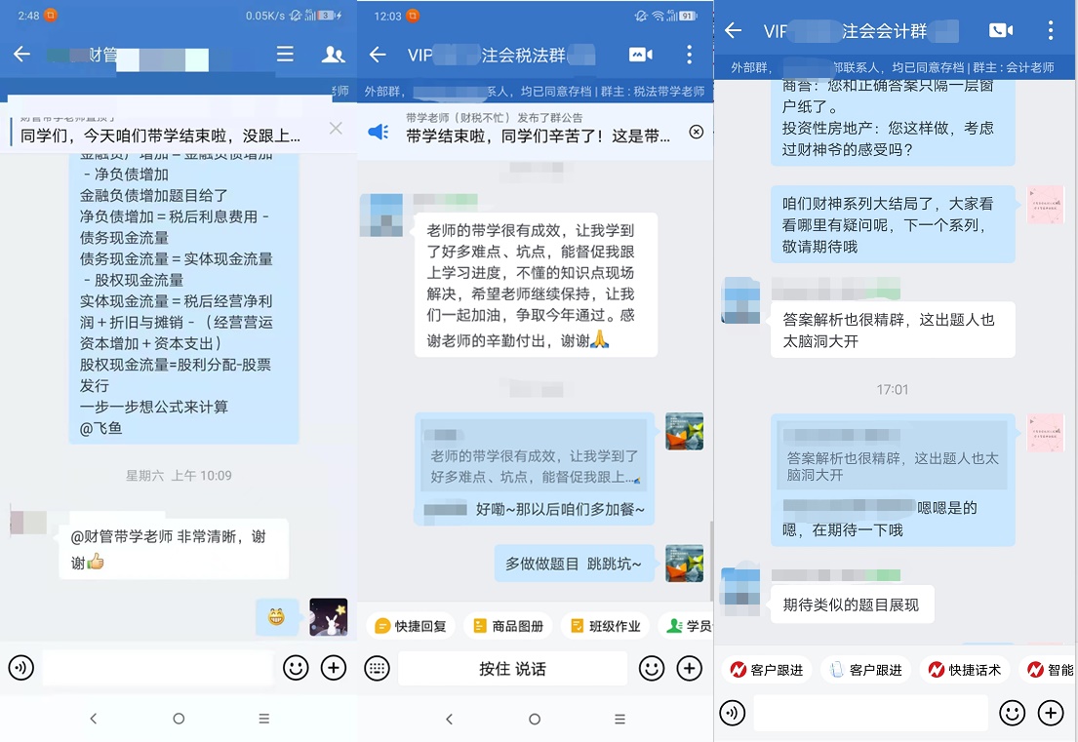Start video meeting in 注会税法群
The height and width of the screenshot is (742, 1078).
click(641, 55)
